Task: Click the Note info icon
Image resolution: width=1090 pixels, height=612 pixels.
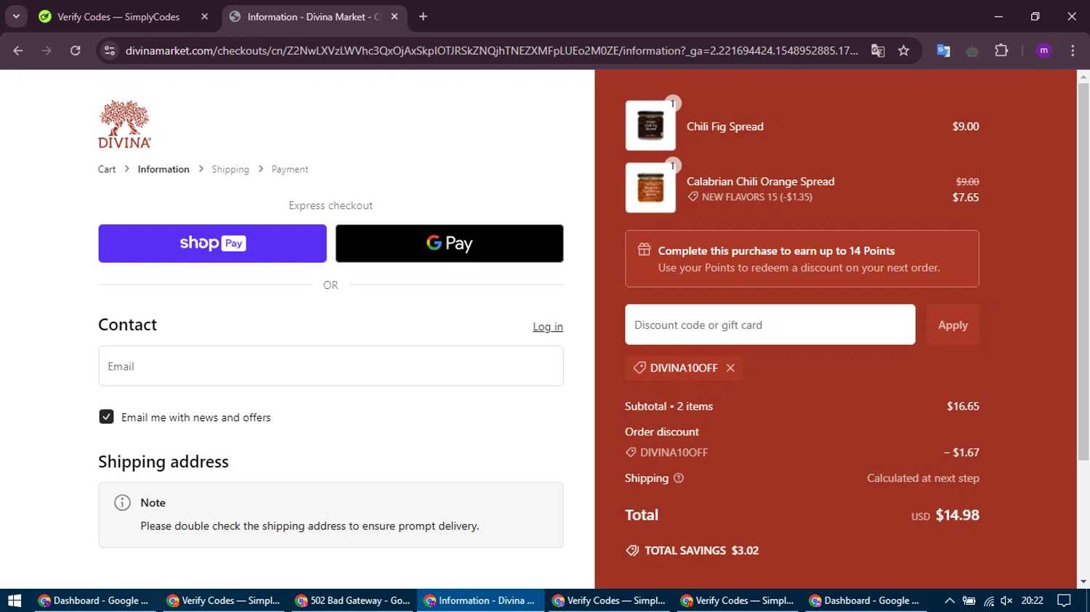Action: click(122, 502)
